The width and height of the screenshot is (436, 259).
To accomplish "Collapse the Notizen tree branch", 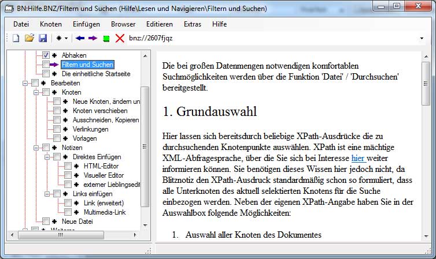I will point(36,148).
